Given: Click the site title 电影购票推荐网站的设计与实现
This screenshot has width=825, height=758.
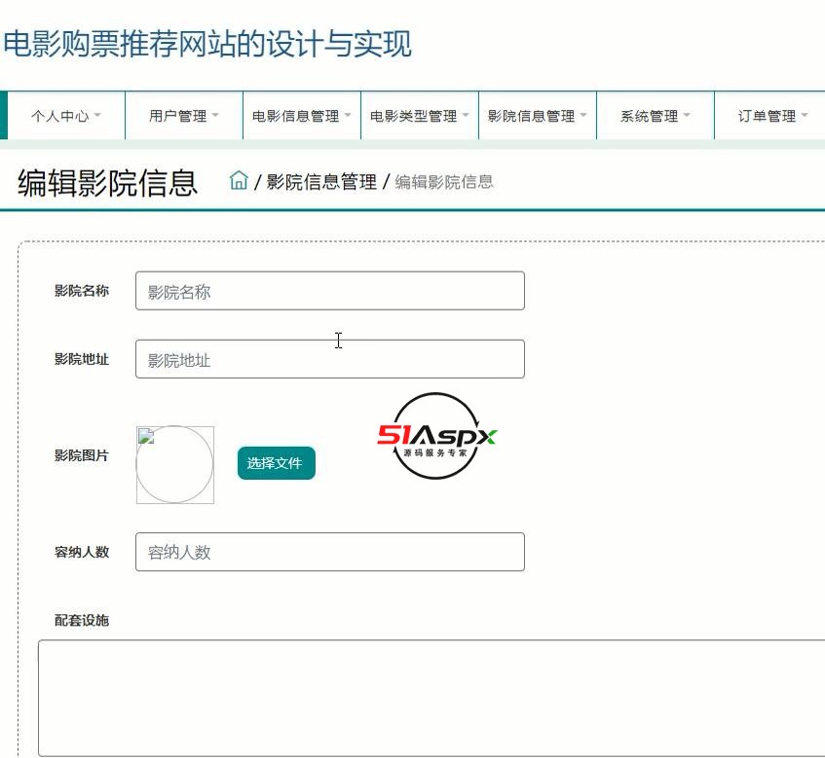Looking at the screenshot, I should 207,43.
